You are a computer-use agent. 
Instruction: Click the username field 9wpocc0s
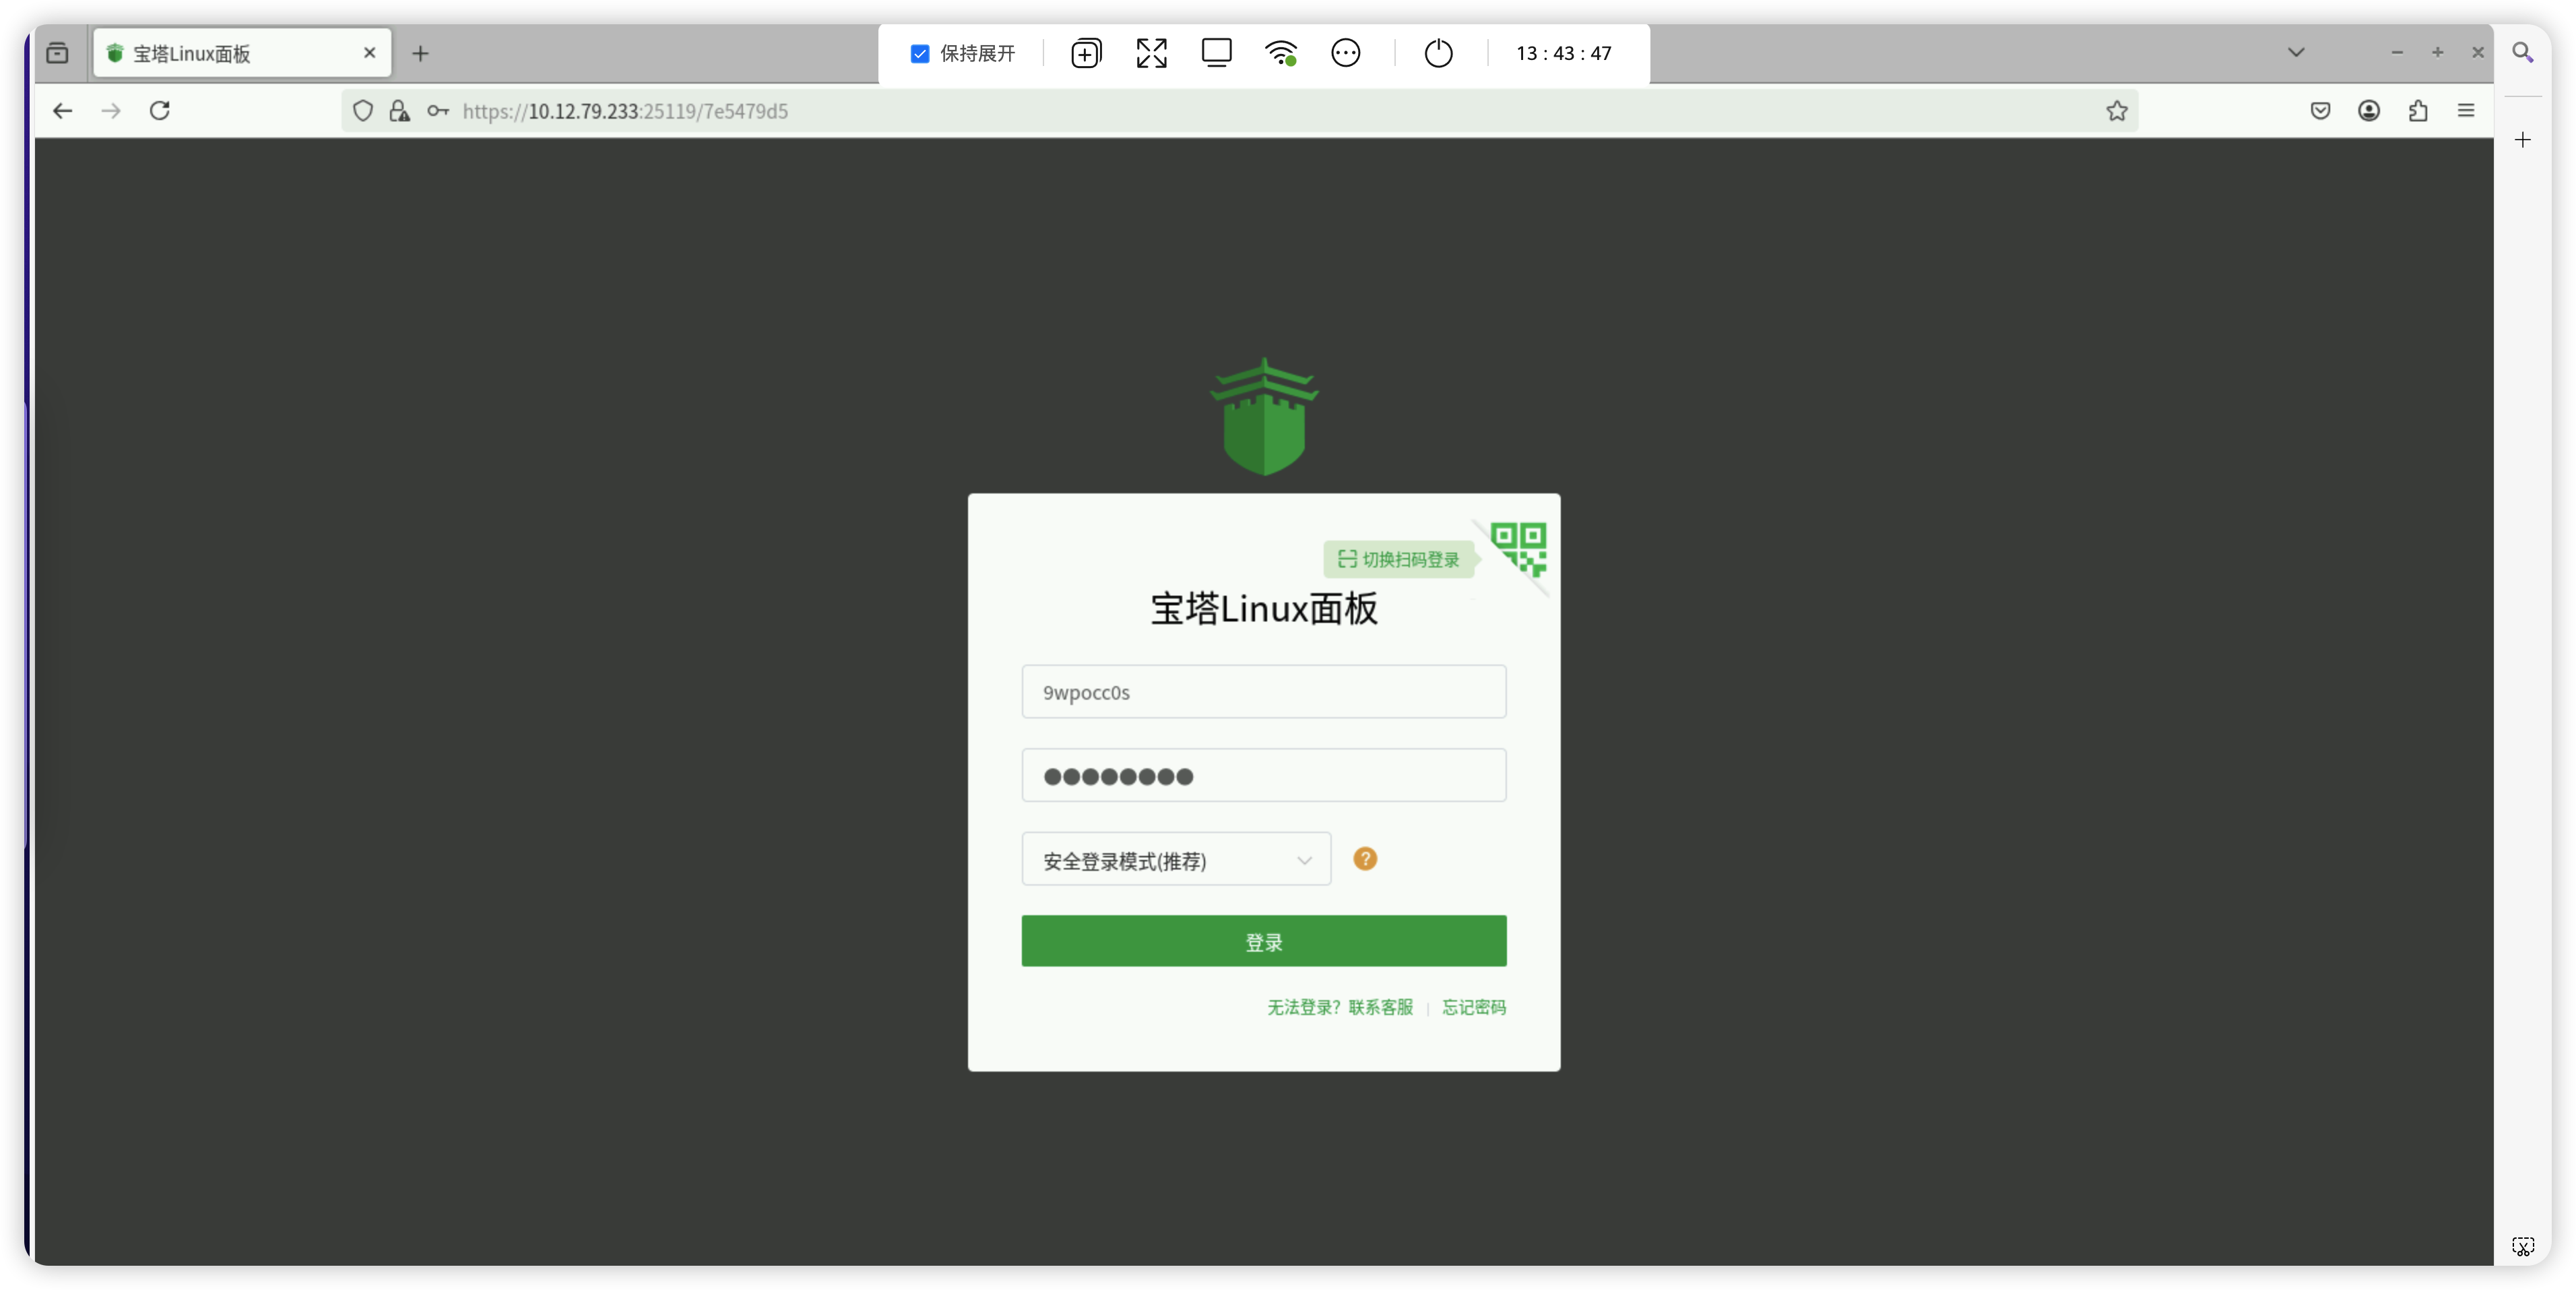1264,693
